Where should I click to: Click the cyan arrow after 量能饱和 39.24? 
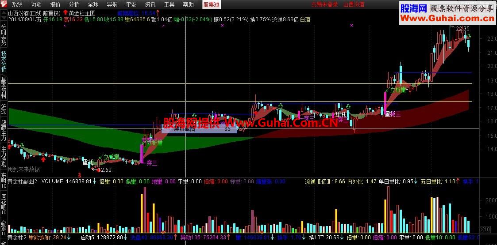pyautogui.click(x=69, y=237)
